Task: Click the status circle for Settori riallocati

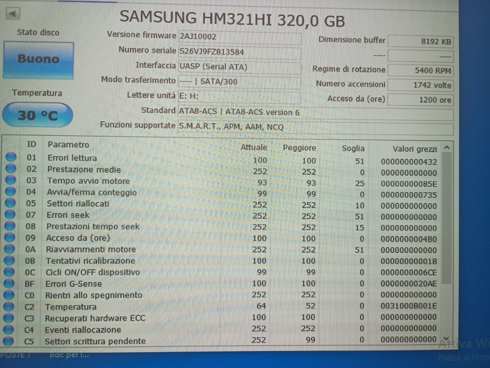Action: click(10, 203)
